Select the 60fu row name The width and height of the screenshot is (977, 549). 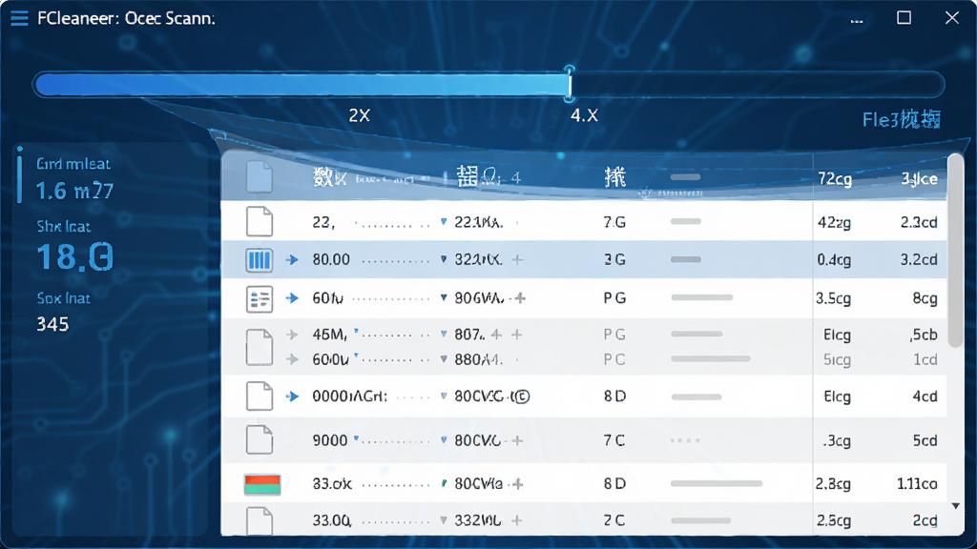point(328,298)
